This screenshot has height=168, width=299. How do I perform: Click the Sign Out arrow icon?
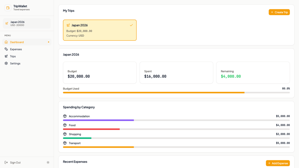tap(6, 162)
